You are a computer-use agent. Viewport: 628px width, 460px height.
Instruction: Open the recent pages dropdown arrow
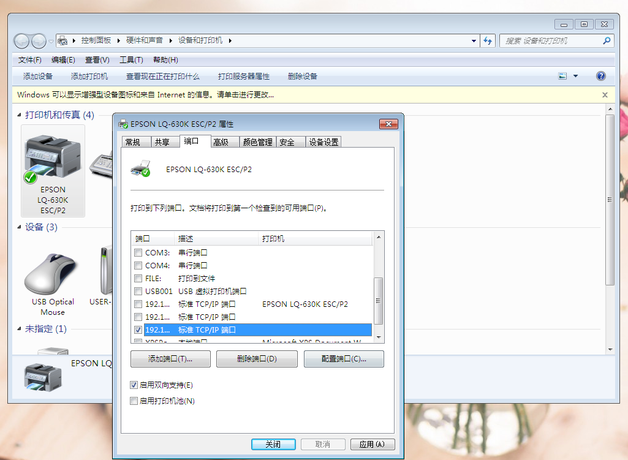click(51, 41)
